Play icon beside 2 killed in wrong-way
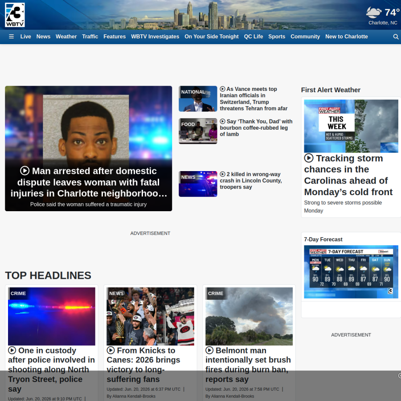The image size is (401, 401). tap(222, 174)
